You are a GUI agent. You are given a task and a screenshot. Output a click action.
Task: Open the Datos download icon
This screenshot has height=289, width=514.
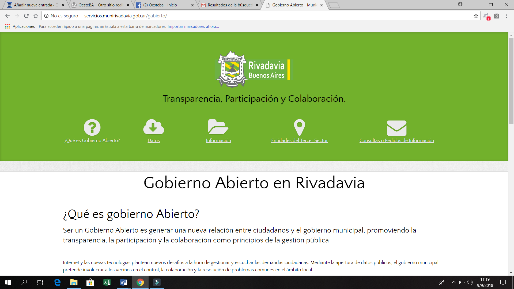(x=153, y=127)
